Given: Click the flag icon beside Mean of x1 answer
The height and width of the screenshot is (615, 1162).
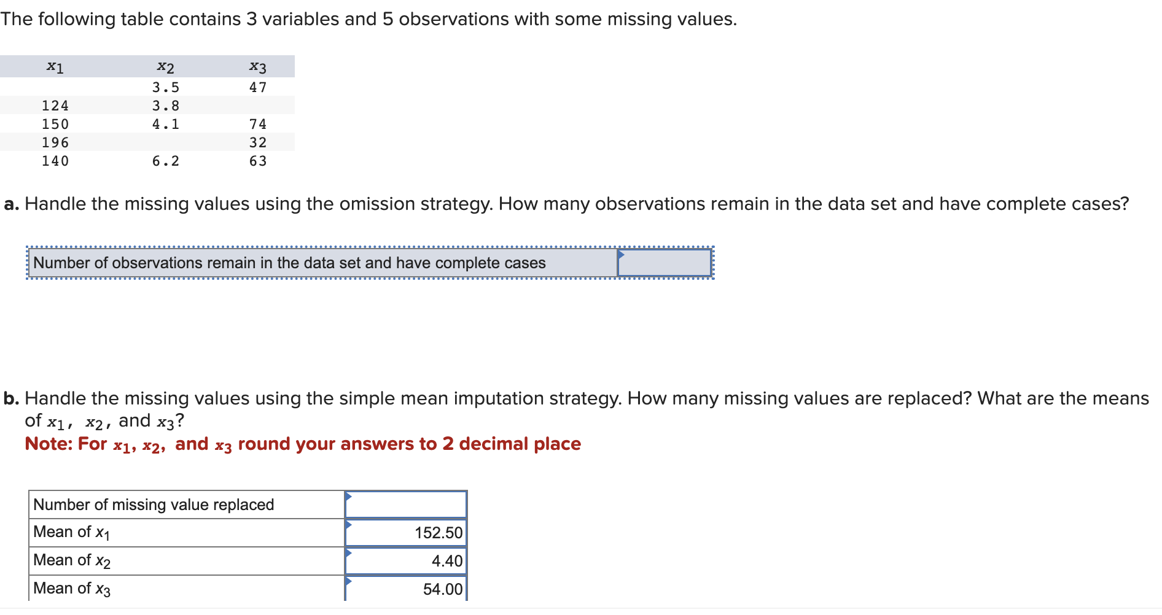Looking at the screenshot, I should click(349, 525).
